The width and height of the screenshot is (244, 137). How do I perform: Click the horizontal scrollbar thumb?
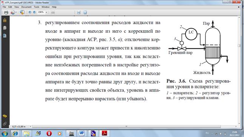tap(126, 126)
